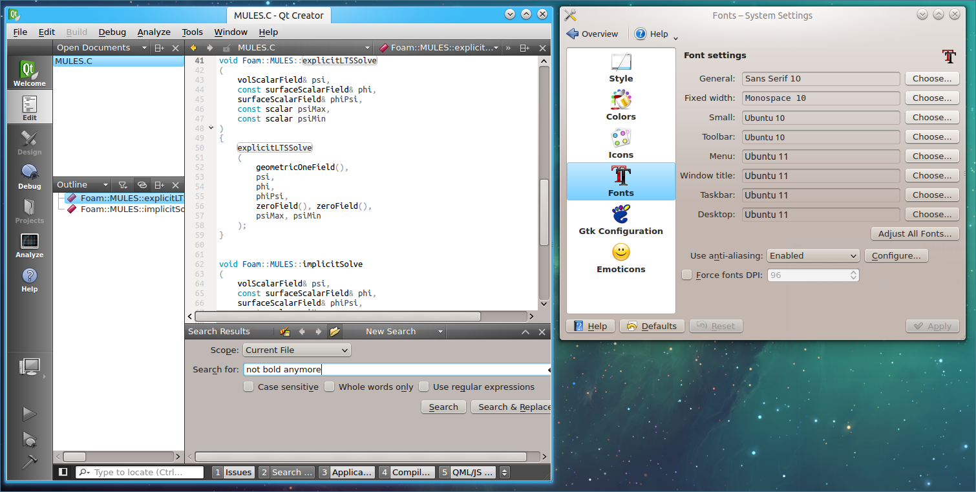
Task: Go to previous search result
Action: click(302, 332)
